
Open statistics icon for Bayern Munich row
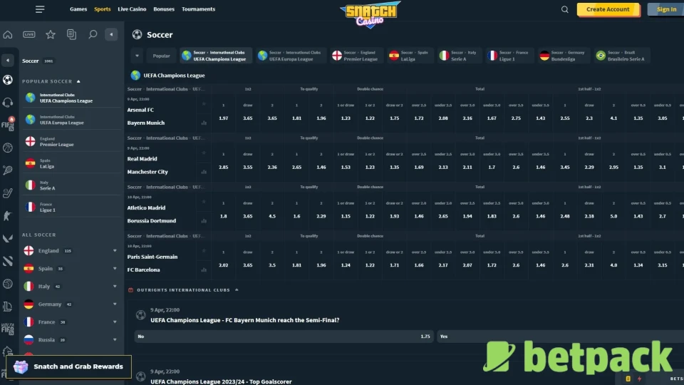(204, 123)
